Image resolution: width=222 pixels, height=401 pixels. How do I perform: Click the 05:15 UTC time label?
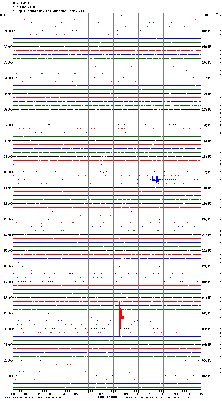pos(207,360)
